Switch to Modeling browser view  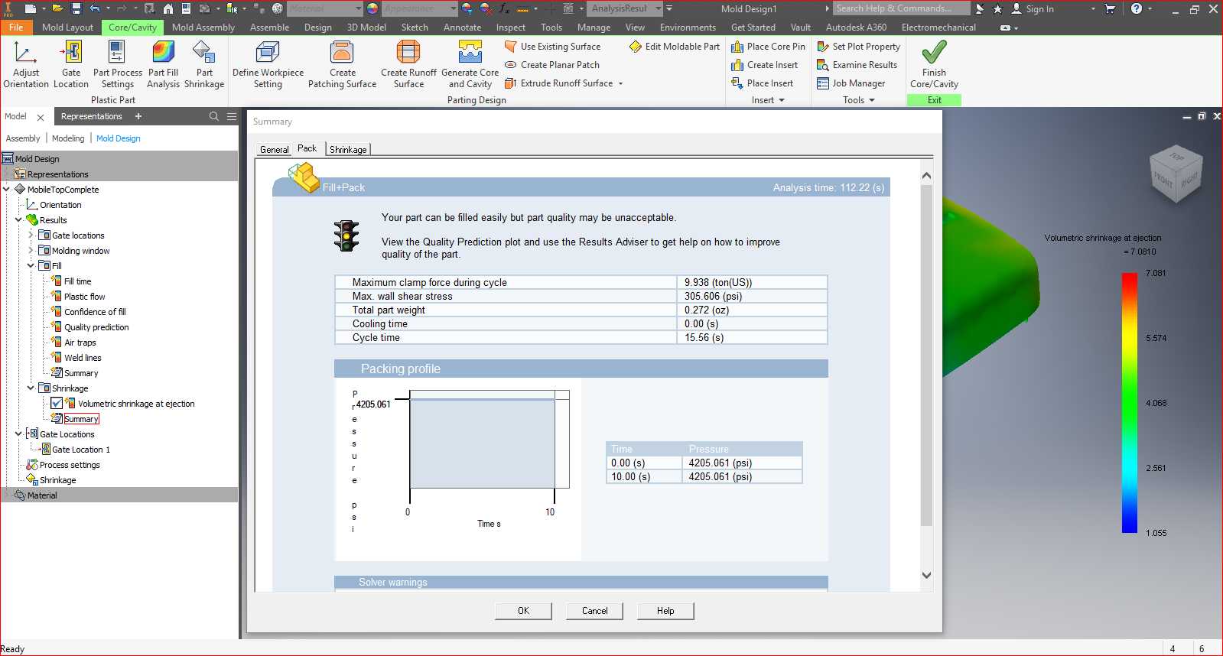pyautogui.click(x=68, y=138)
